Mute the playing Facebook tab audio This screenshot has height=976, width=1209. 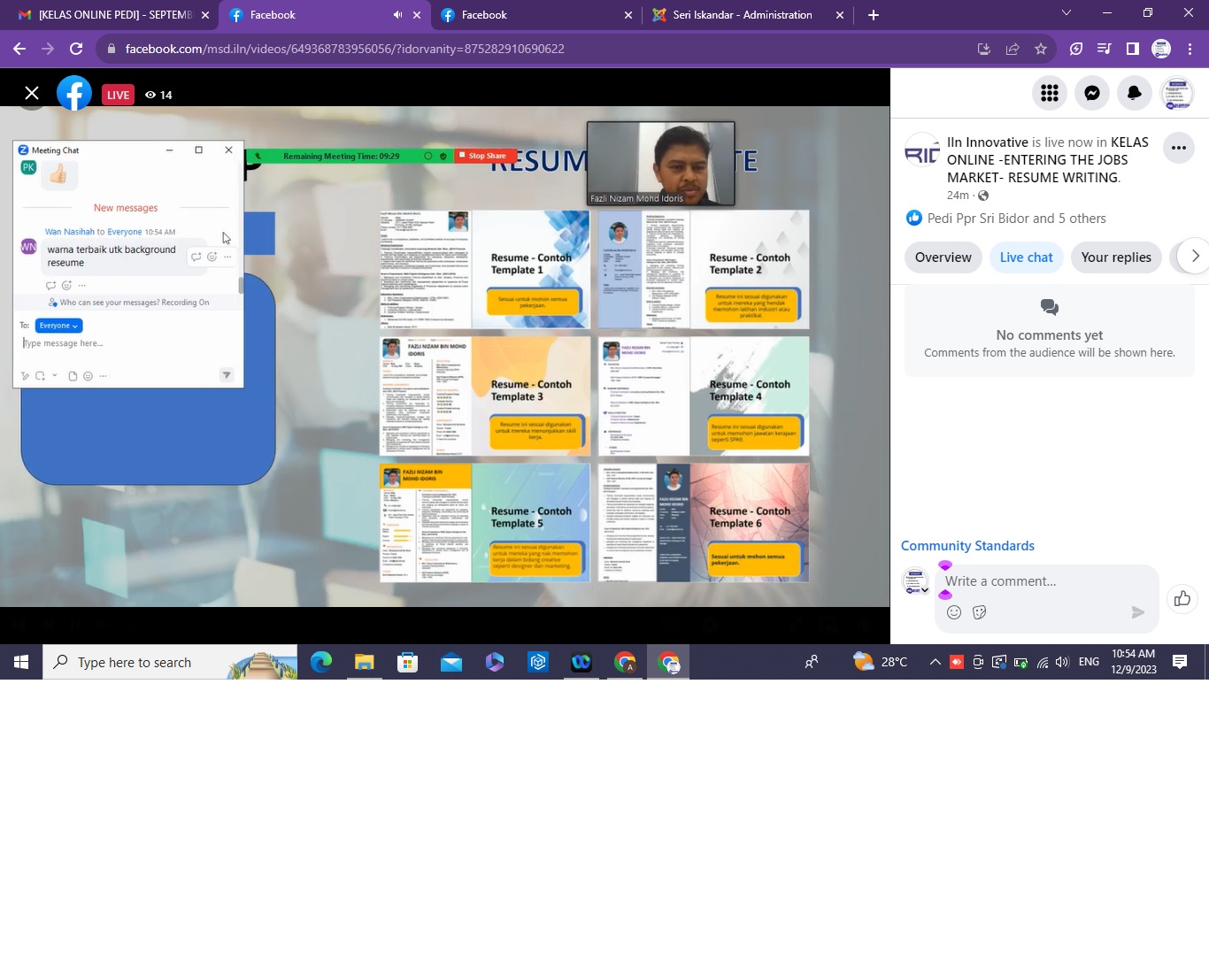(397, 15)
